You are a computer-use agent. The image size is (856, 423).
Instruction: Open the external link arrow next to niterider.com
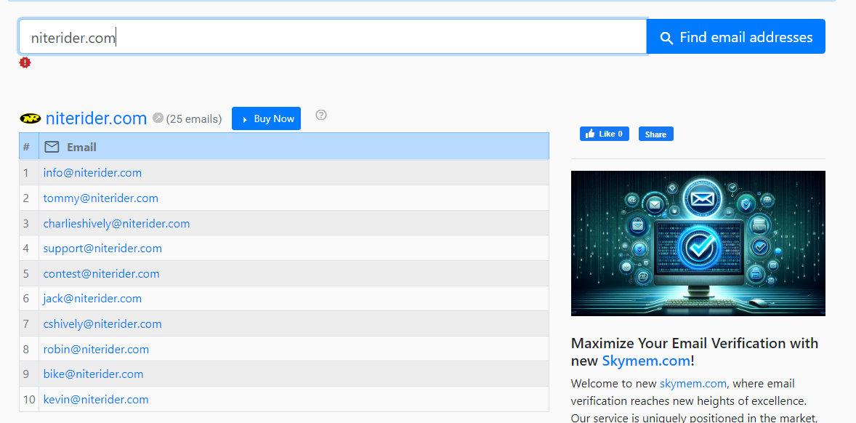[x=158, y=118]
